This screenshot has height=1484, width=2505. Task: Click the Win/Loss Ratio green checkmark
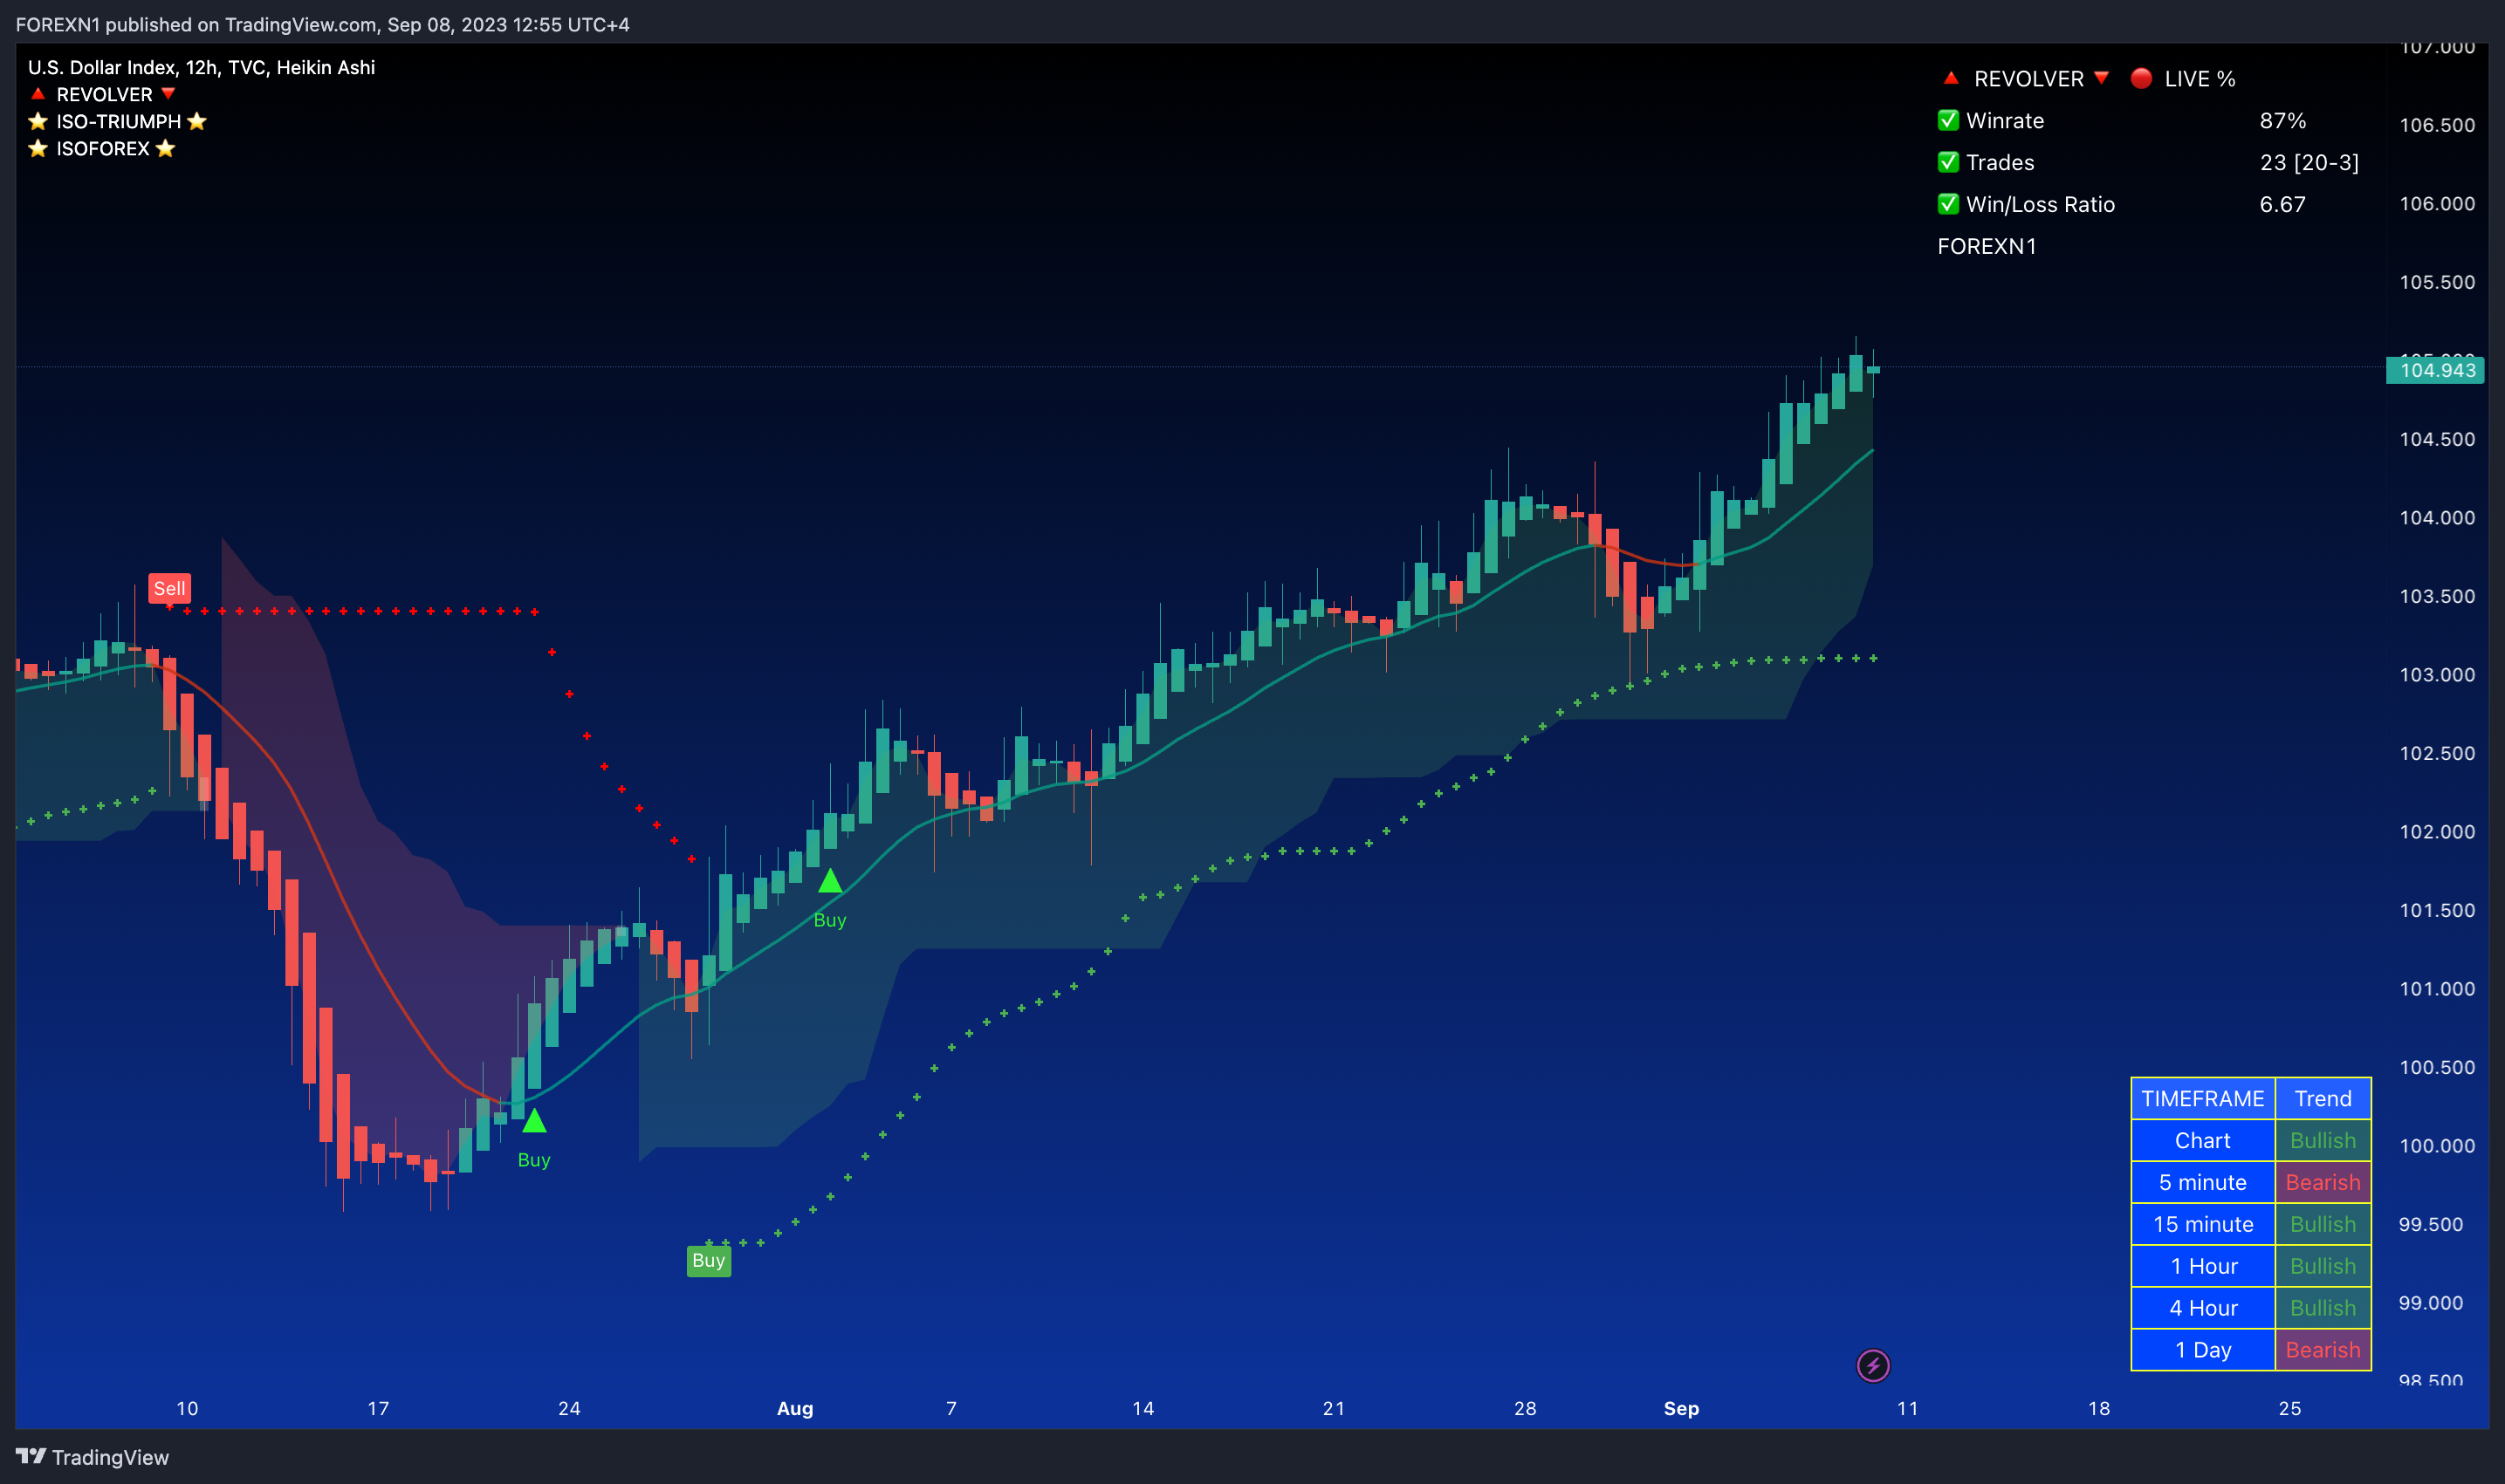click(1948, 204)
